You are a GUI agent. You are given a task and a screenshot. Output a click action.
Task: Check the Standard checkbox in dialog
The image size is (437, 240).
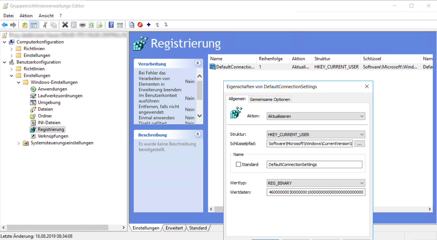tap(239, 164)
